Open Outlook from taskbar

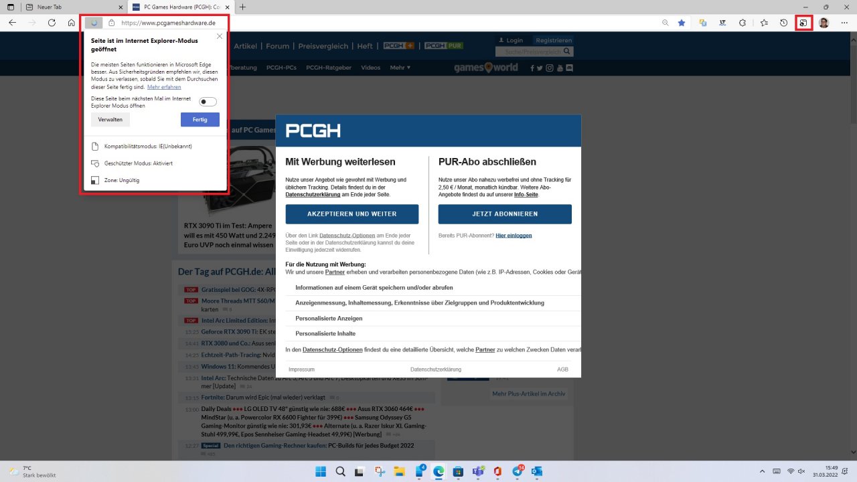(537, 471)
